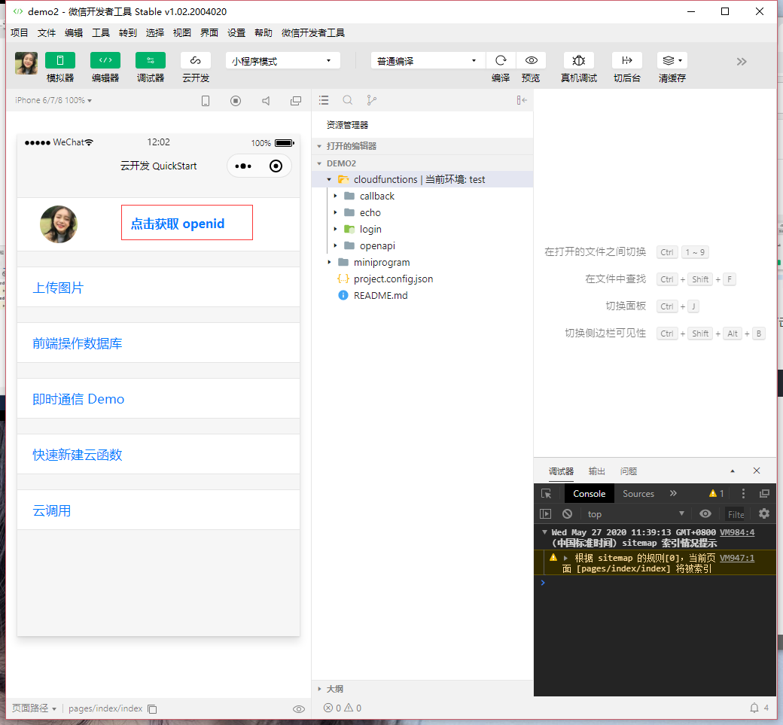Click the user avatar in toolbar
783x725 pixels.
[26, 63]
